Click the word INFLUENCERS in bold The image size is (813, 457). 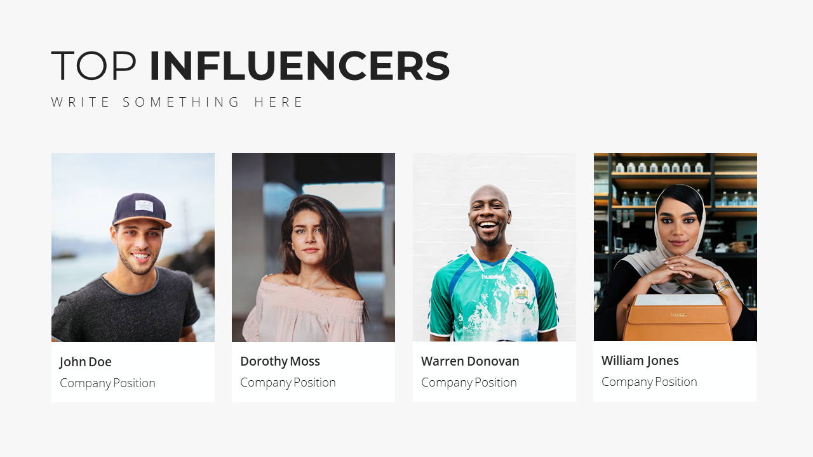pyautogui.click(x=300, y=66)
